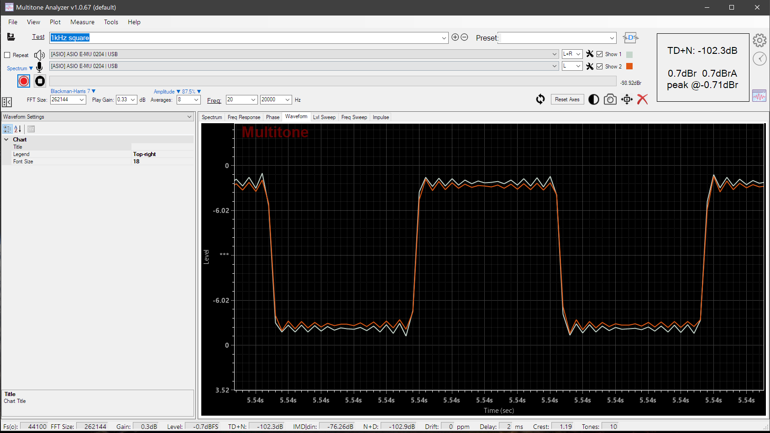Open the L input channel dropdown
Viewport: 770px width, 433px height.
click(578, 66)
